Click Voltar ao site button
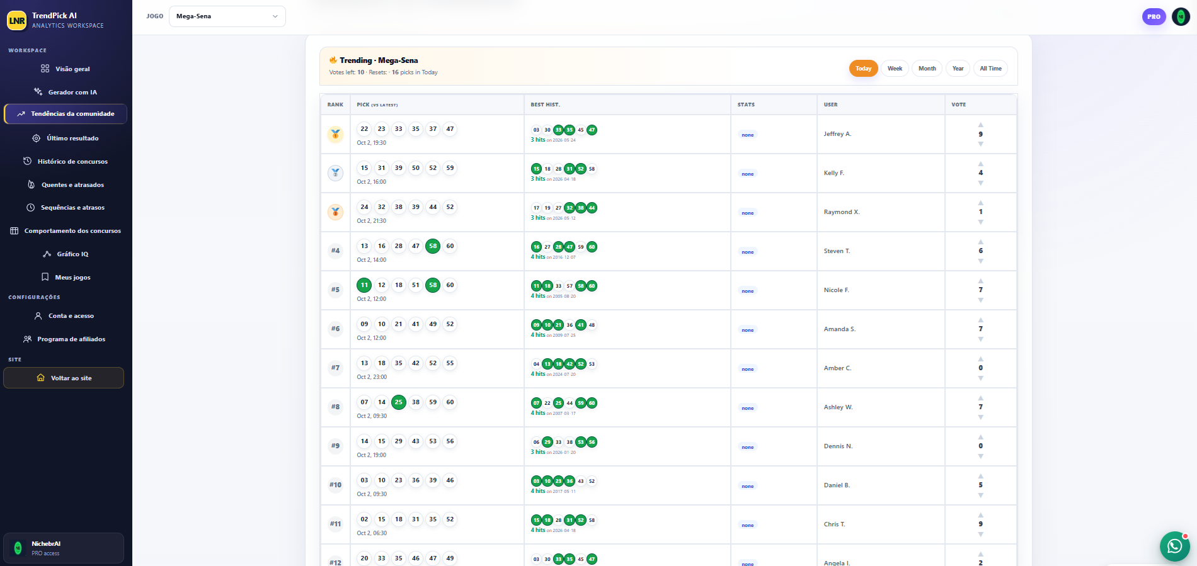This screenshot has width=1197, height=566. pyautogui.click(x=64, y=378)
